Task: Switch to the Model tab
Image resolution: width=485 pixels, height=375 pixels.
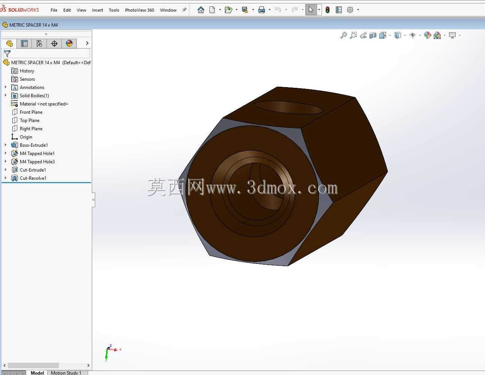Action: (x=37, y=373)
